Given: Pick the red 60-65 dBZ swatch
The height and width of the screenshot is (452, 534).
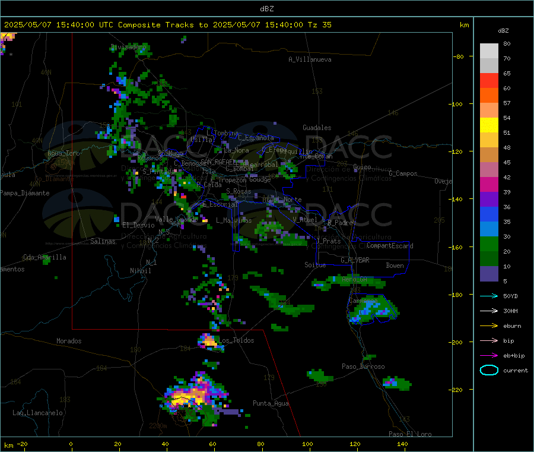Looking at the screenshot, I should pyautogui.click(x=489, y=80).
